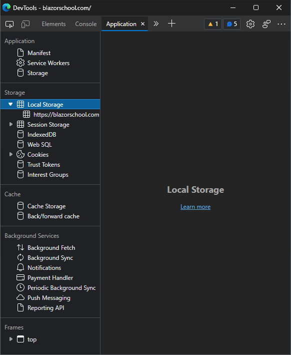The height and width of the screenshot is (355, 291).
Task: Open Notifications service
Action: 44,268
